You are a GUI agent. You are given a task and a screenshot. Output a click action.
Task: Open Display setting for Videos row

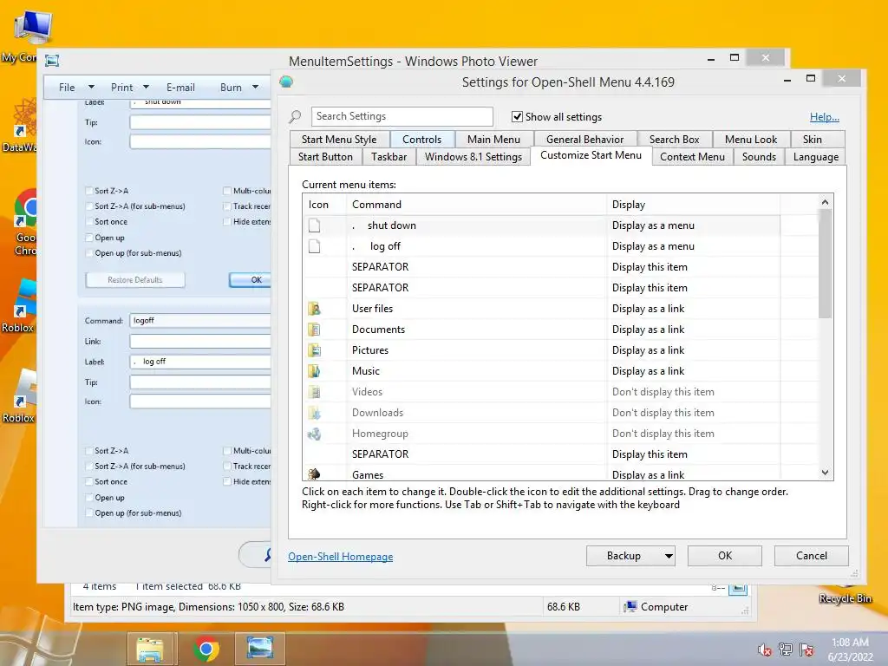(693, 392)
